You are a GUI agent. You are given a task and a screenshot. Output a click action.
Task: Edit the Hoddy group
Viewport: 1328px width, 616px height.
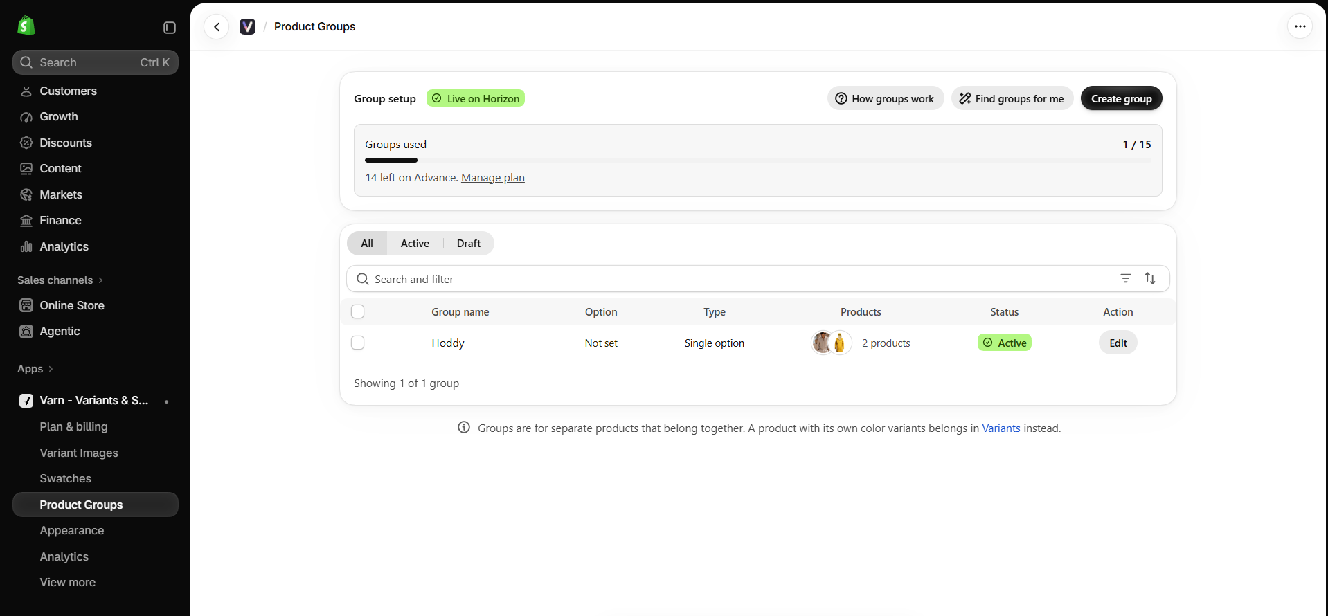[x=1118, y=343]
